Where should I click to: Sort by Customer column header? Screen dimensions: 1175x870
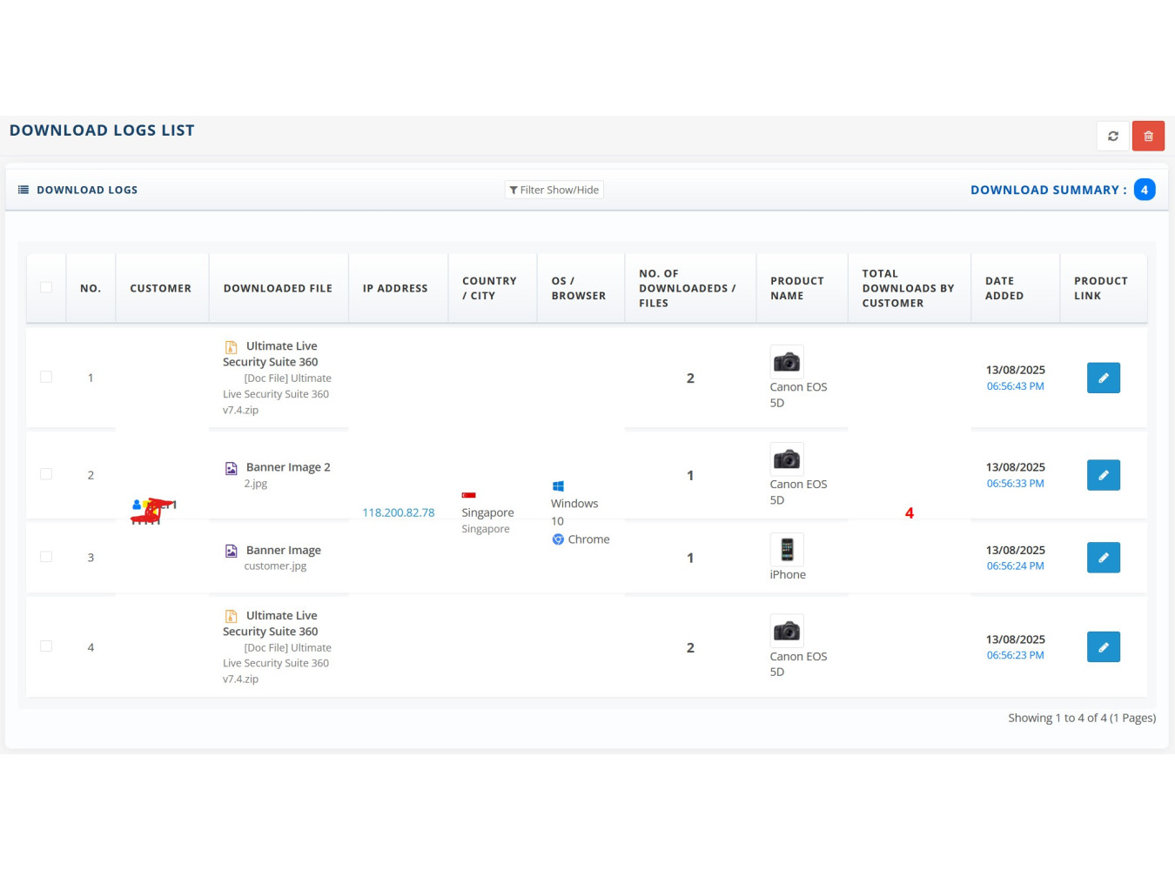pos(160,289)
